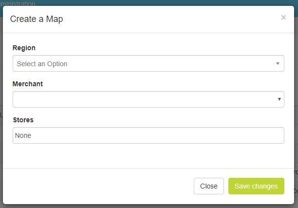Click the Region field label
Screen dimensions: 298x208
(24, 48)
